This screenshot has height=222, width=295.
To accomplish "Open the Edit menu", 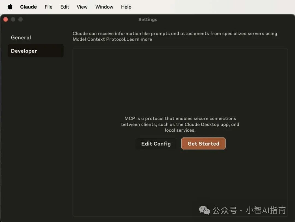I will [x=64, y=7].
